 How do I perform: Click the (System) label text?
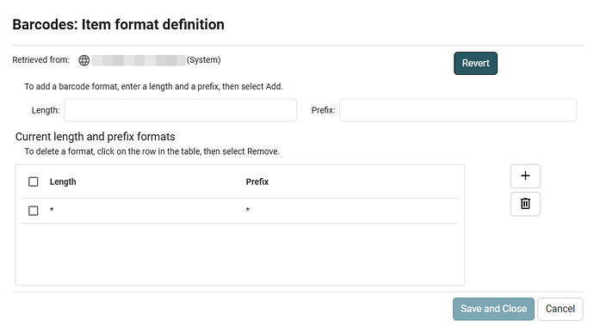(203, 60)
